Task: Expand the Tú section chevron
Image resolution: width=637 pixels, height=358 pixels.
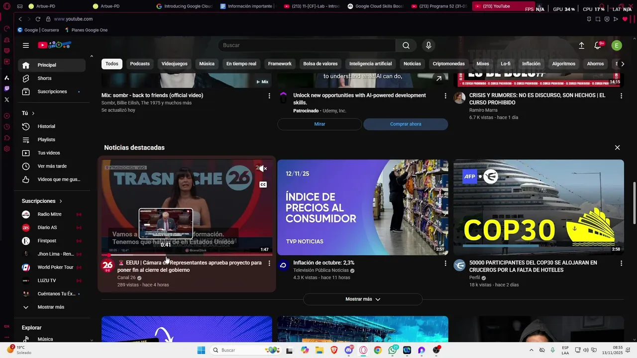Action: tap(33, 113)
